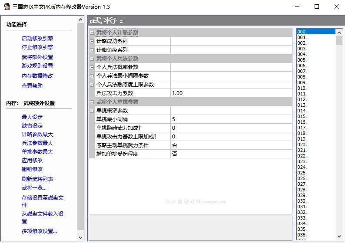Open 忽略主动单挑武力条件 value 否
The width and height of the screenshot is (345, 243).
(231, 145)
